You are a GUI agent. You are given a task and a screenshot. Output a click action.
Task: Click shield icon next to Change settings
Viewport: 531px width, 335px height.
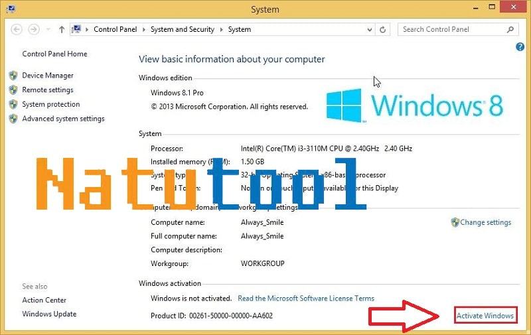tap(455, 222)
